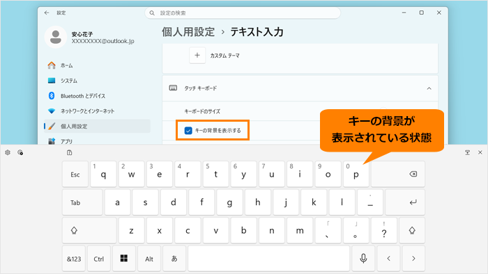Open アプリ in Settings sidebar
This screenshot has width=488, height=274.
[97, 140]
